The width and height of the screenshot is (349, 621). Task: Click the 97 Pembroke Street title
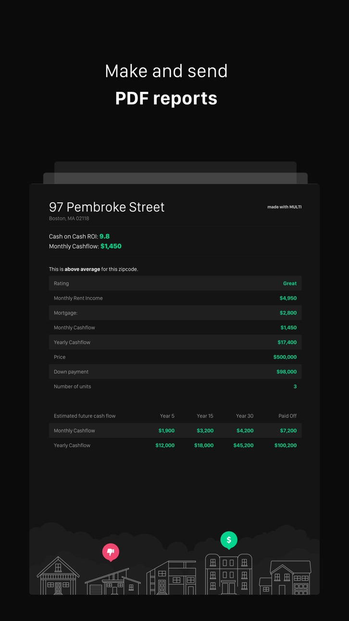[107, 207]
